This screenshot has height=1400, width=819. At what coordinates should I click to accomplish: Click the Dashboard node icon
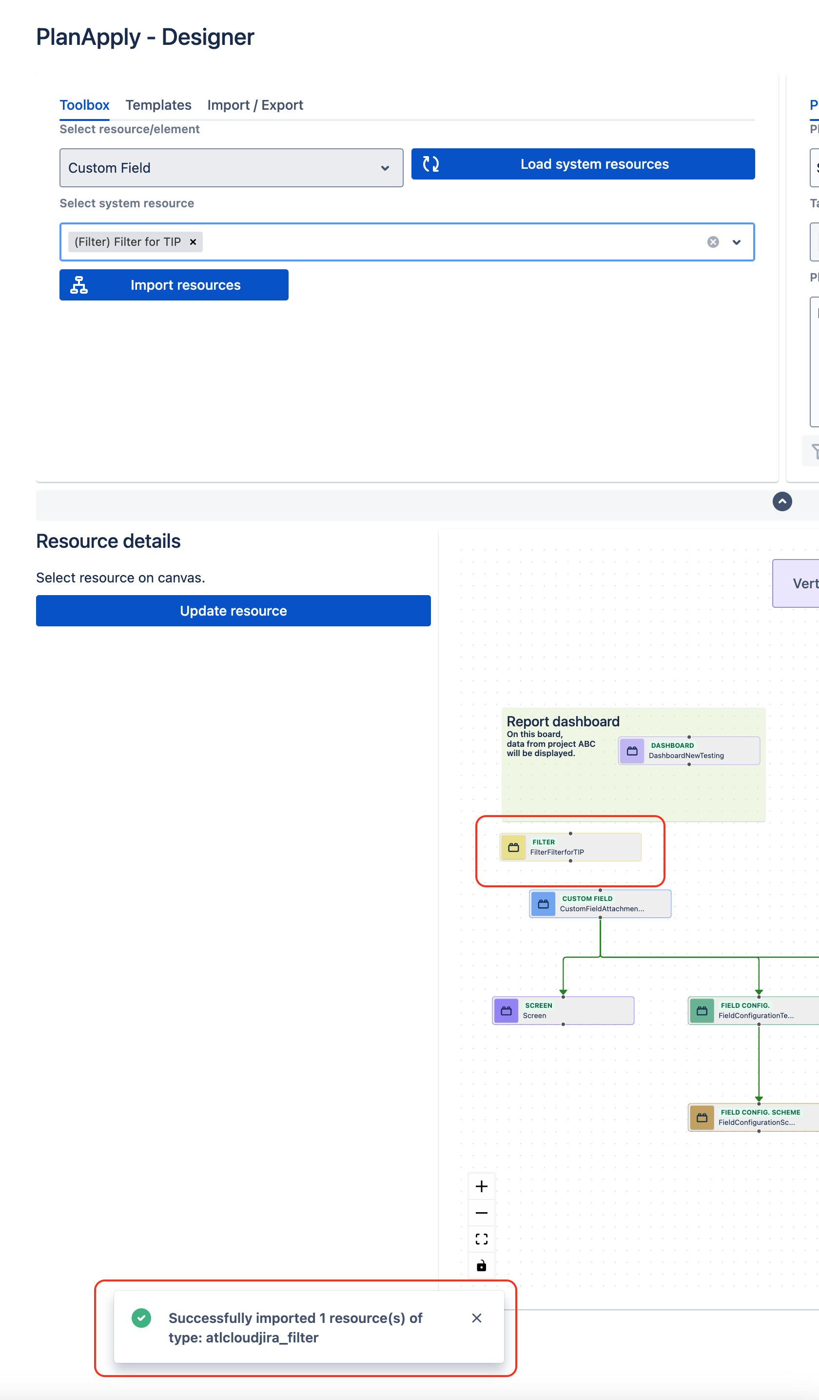632,751
